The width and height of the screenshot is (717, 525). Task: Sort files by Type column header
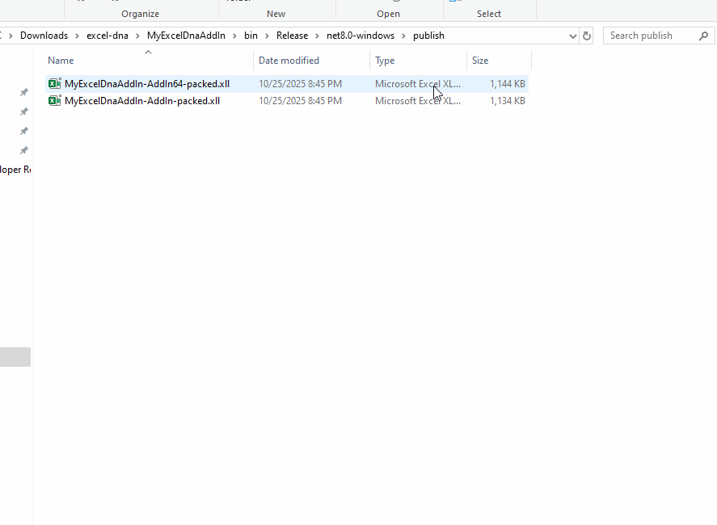pos(385,61)
